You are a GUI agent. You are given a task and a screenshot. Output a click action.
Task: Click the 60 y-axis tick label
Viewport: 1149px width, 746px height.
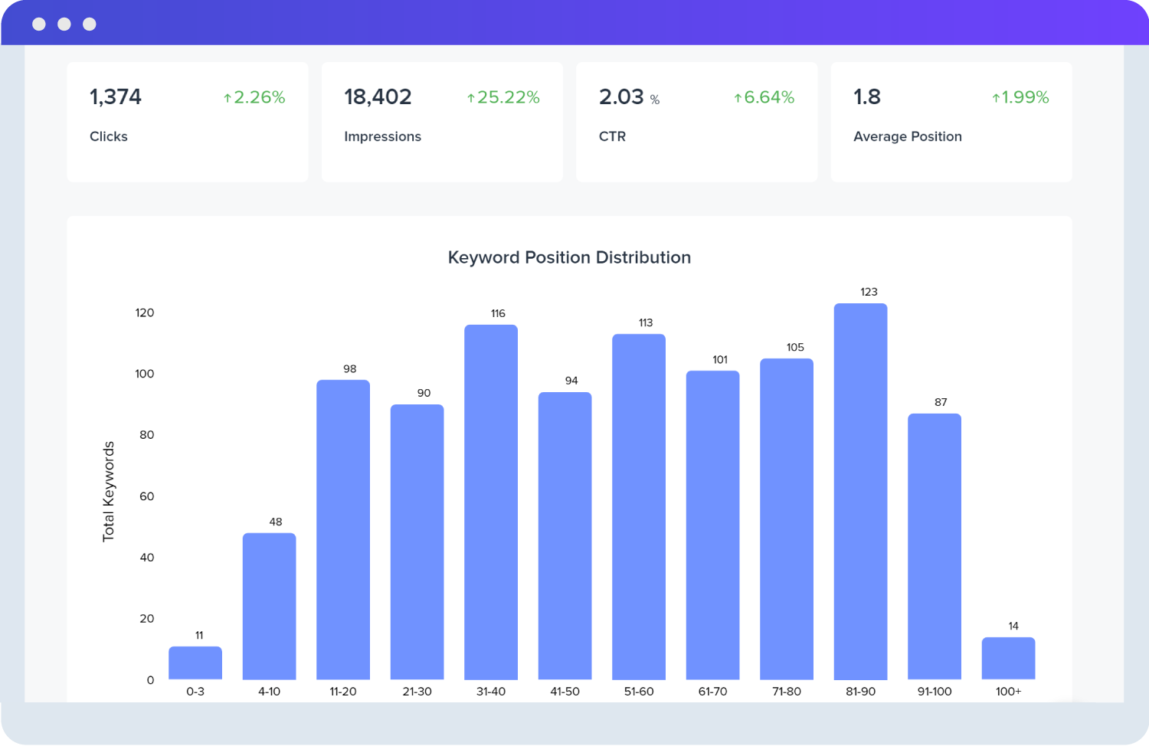147,496
